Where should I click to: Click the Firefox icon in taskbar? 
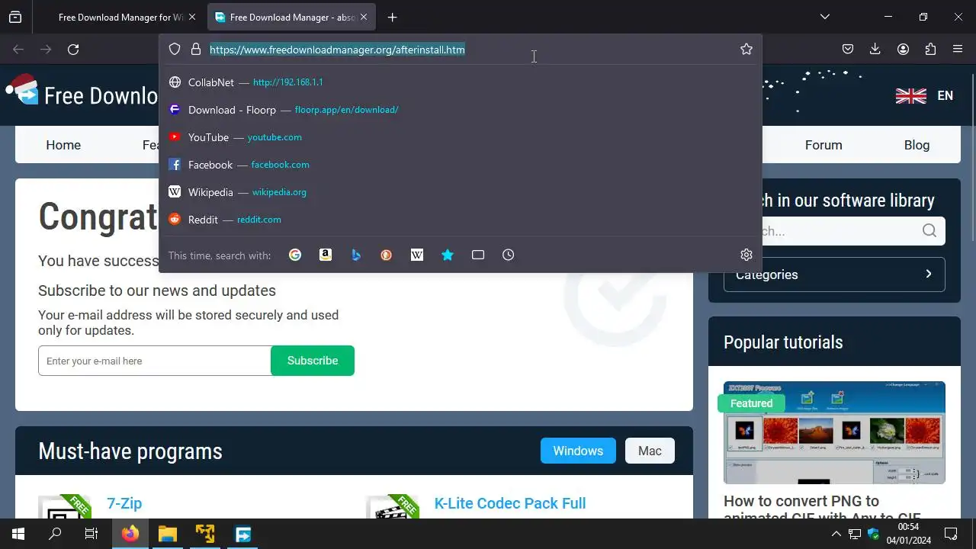(130, 534)
